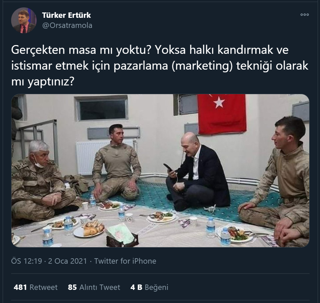Select the word Beğeni next to 4 B
This screenshot has height=303, width=320.
pyautogui.click(x=156, y=287)
